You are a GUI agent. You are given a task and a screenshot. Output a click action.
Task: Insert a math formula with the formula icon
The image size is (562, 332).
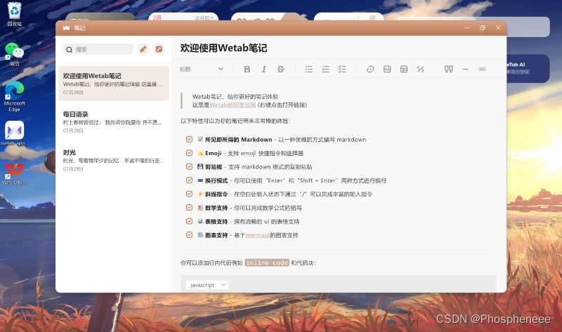pos(420,69)
